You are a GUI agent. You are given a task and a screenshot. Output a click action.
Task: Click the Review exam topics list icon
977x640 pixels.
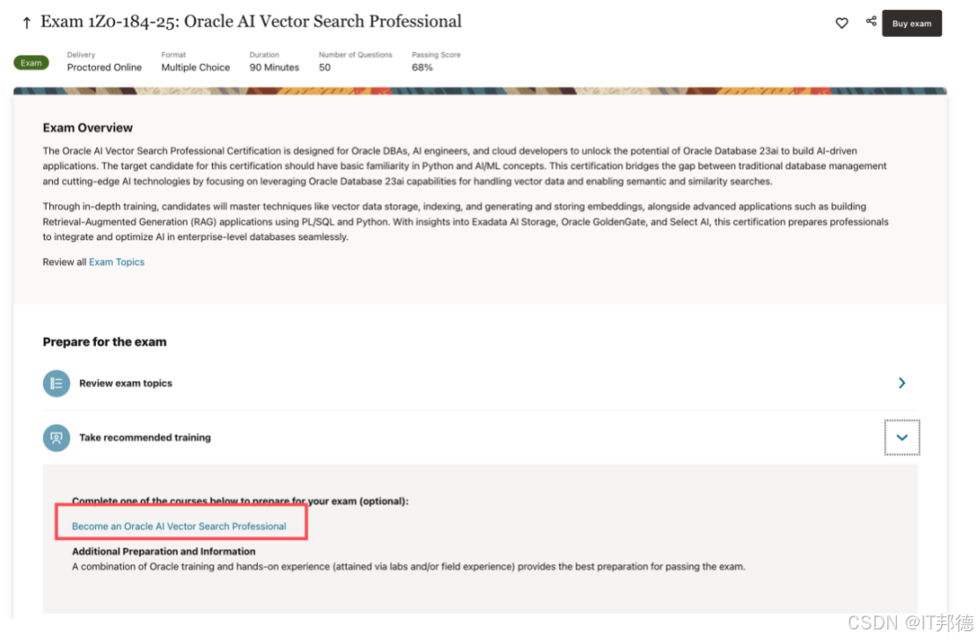[56, 383]
